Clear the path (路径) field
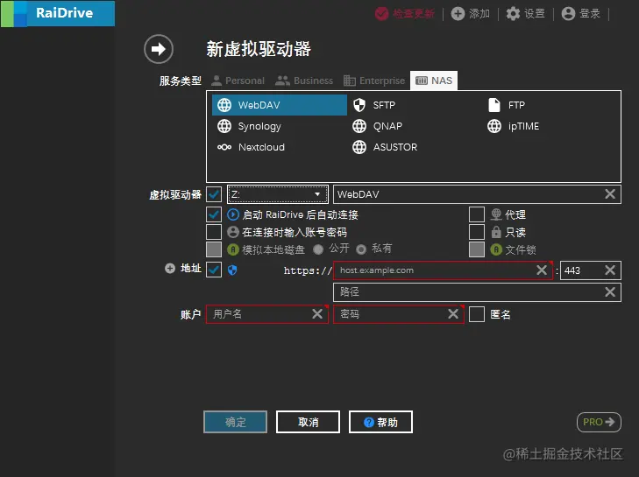The width and height of the screenshot is (639, 477). click(x=610, y=291)
